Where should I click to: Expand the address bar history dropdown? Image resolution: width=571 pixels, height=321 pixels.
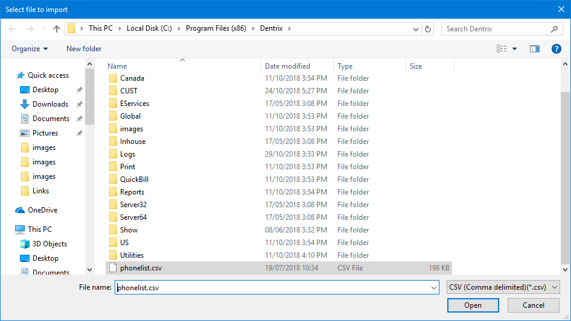pos(416,29)
